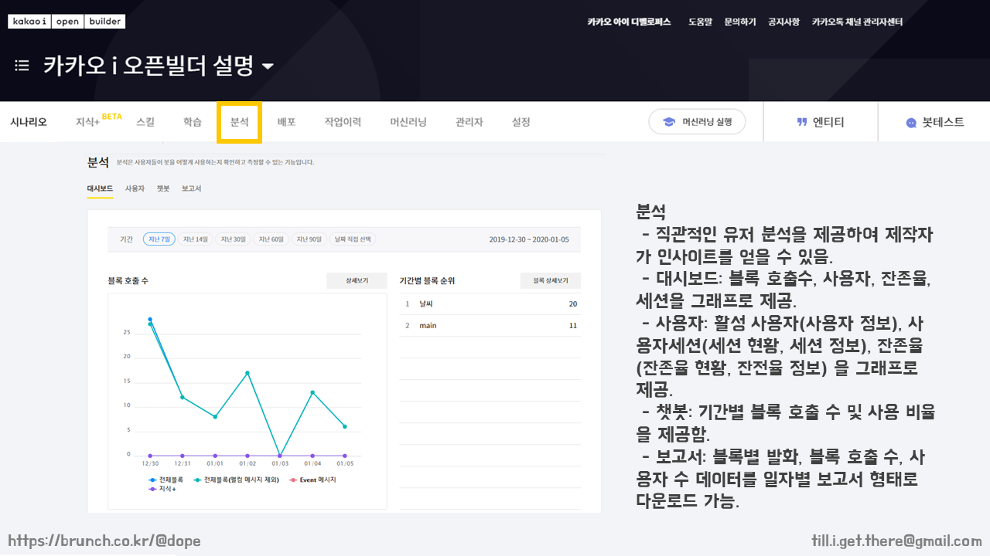Screen dimensions: 990x556
Task: Click the 문의하기 link
Action: coord(740,22)
